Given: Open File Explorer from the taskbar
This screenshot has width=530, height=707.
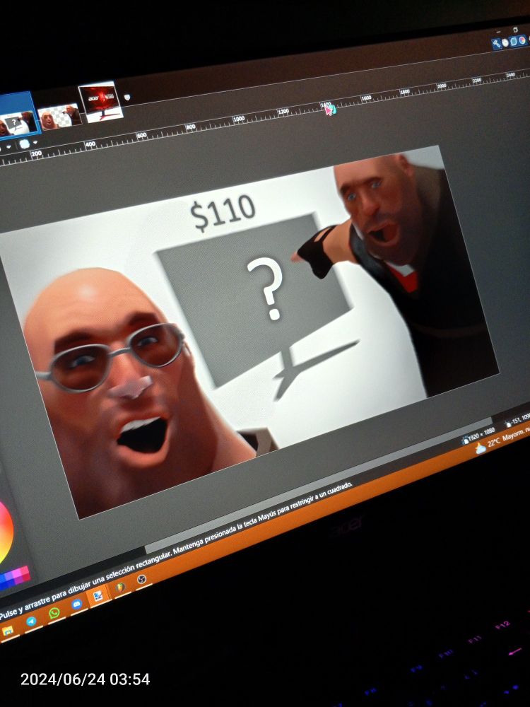Looking at the screenshot, I should (x=7, y=631).
